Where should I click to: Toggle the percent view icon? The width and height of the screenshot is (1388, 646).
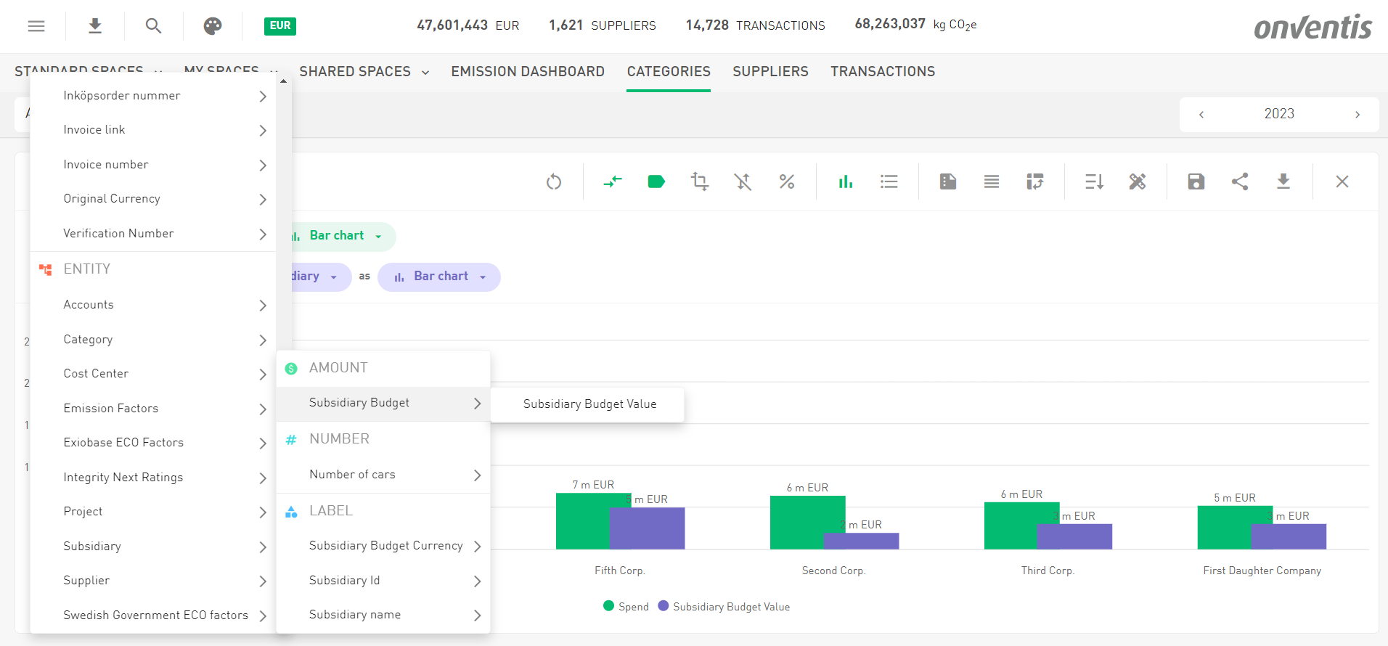[x=786, y=181]
